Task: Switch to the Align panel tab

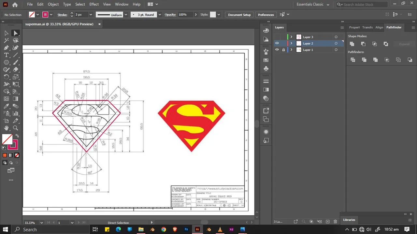Action: coord(379,27)
